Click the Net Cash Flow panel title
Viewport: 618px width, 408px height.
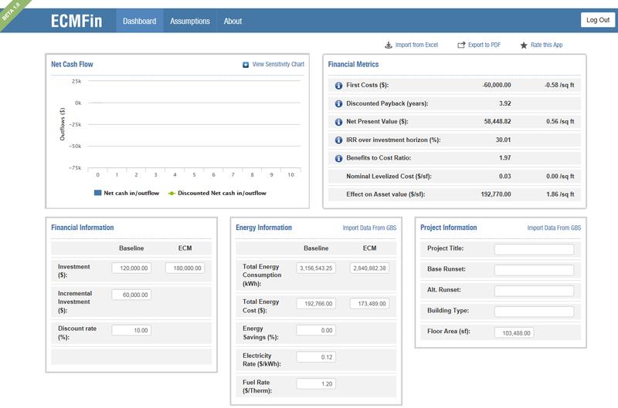pos(72,64)
